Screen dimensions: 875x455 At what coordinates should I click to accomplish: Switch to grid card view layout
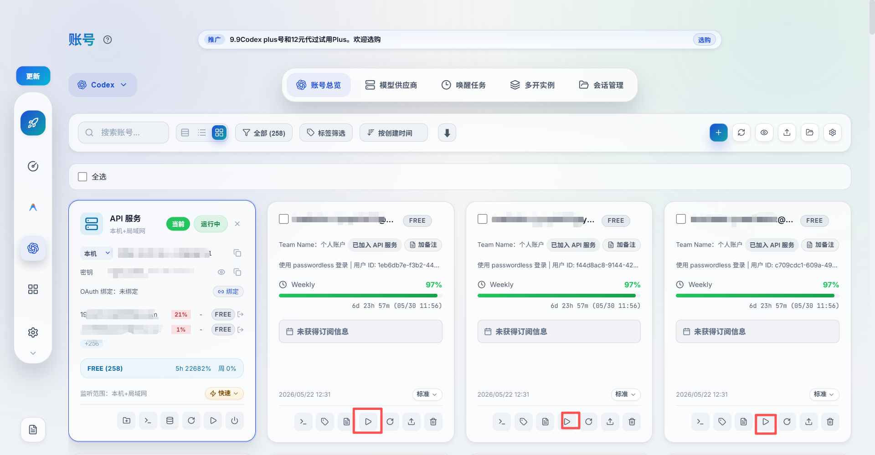(x=219, y=133)
